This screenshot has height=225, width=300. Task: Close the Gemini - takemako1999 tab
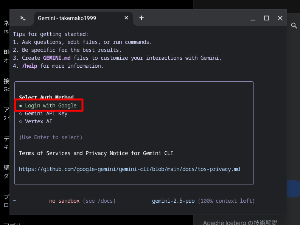coord(126,18)
